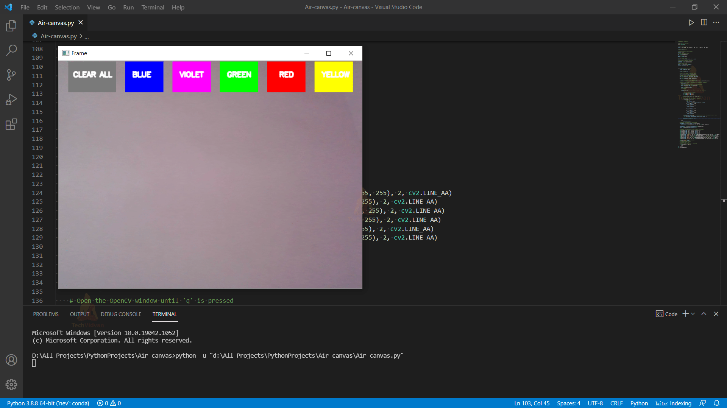
Task: Open editor more actions ellipsis menu
Action: [716, 22]
